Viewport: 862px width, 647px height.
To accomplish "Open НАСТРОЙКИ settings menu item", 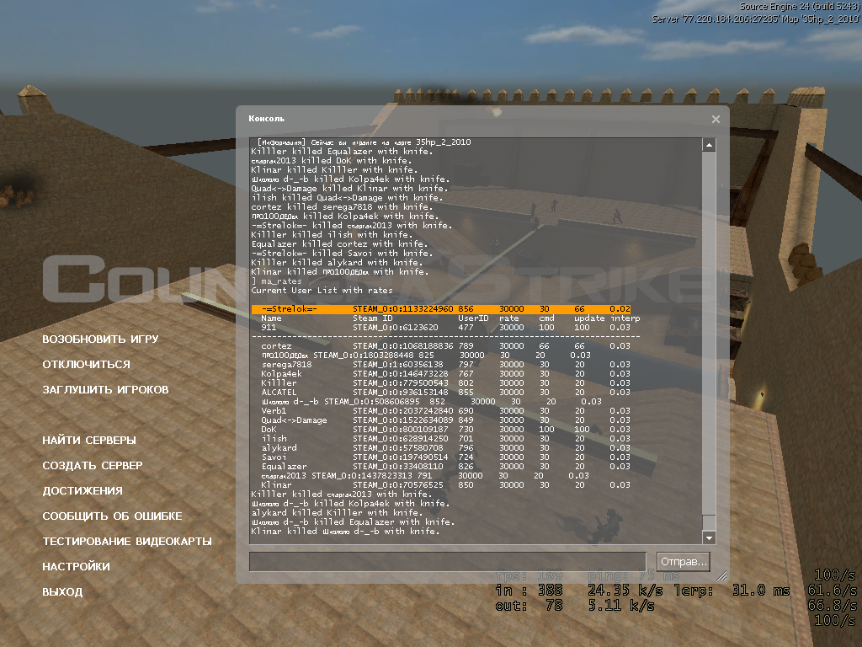I will (x=76, y=567).
